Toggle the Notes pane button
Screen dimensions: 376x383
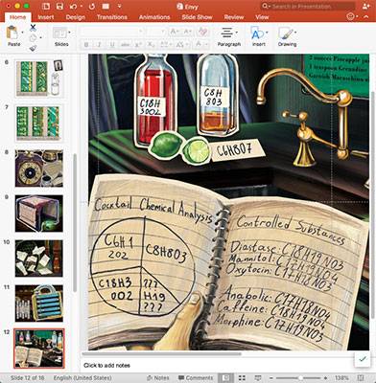[157, 378]
